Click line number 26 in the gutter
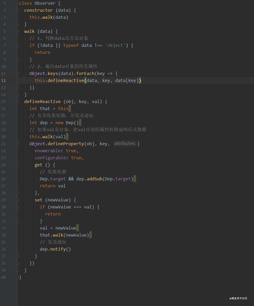 (x=3, y=179)
